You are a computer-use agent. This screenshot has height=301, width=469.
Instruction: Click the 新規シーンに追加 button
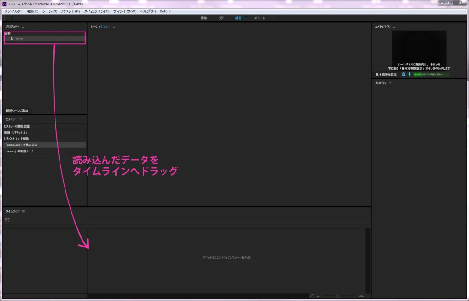[17, 111]
